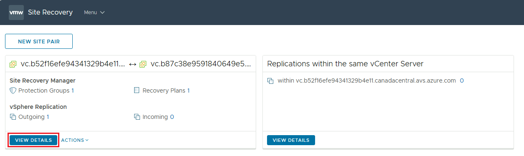
Task: Open Incoming replications count link
Action: click(172, 117)
